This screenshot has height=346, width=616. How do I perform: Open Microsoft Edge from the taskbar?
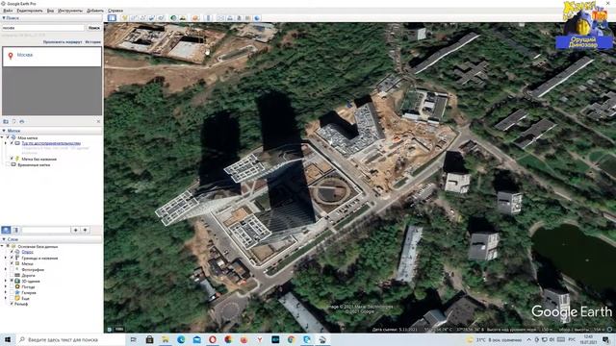[x=181, y=339]
